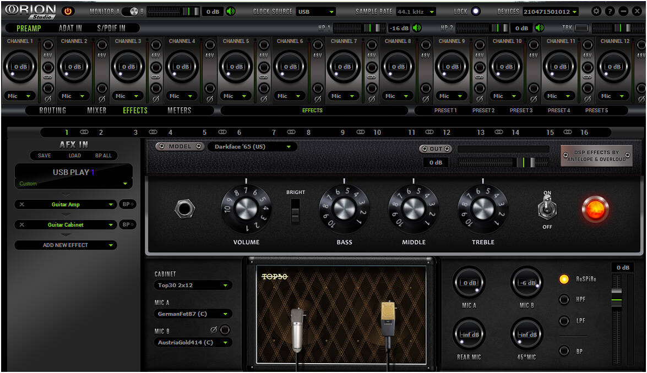The image size is (647, 373).
Task: Click the Bass knob on amp
Action: pyautogui.click(x=344, y=209)
